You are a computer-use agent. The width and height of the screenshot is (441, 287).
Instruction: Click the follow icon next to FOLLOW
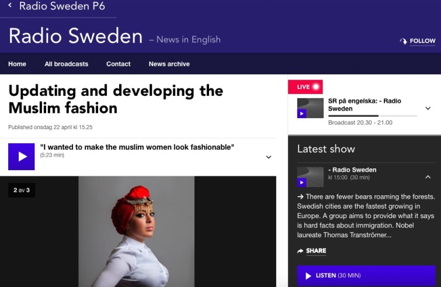coord(403,41)
